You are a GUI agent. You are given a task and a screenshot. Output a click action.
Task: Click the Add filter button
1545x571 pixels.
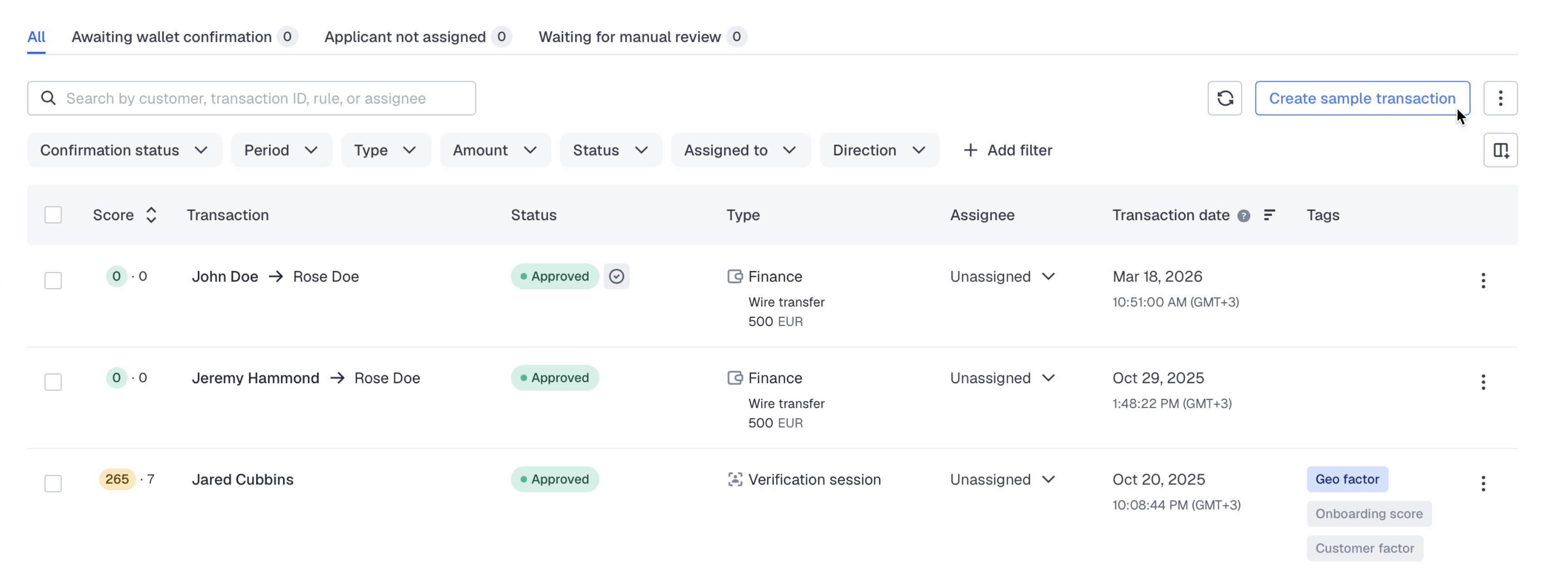(1008, 150)
